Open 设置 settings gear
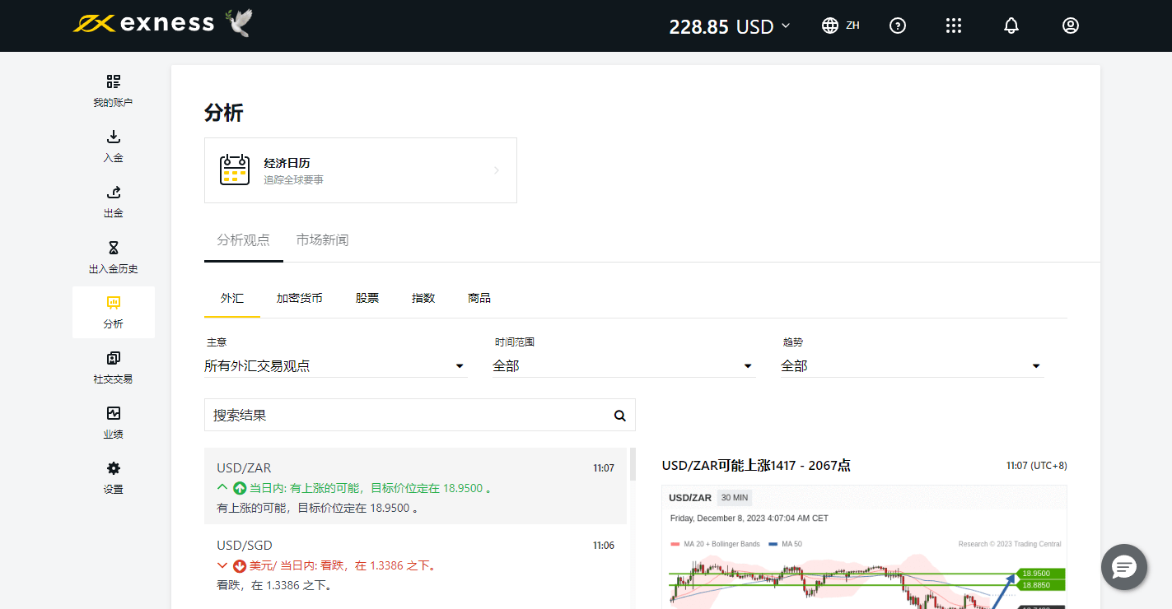 click(113, 477)
